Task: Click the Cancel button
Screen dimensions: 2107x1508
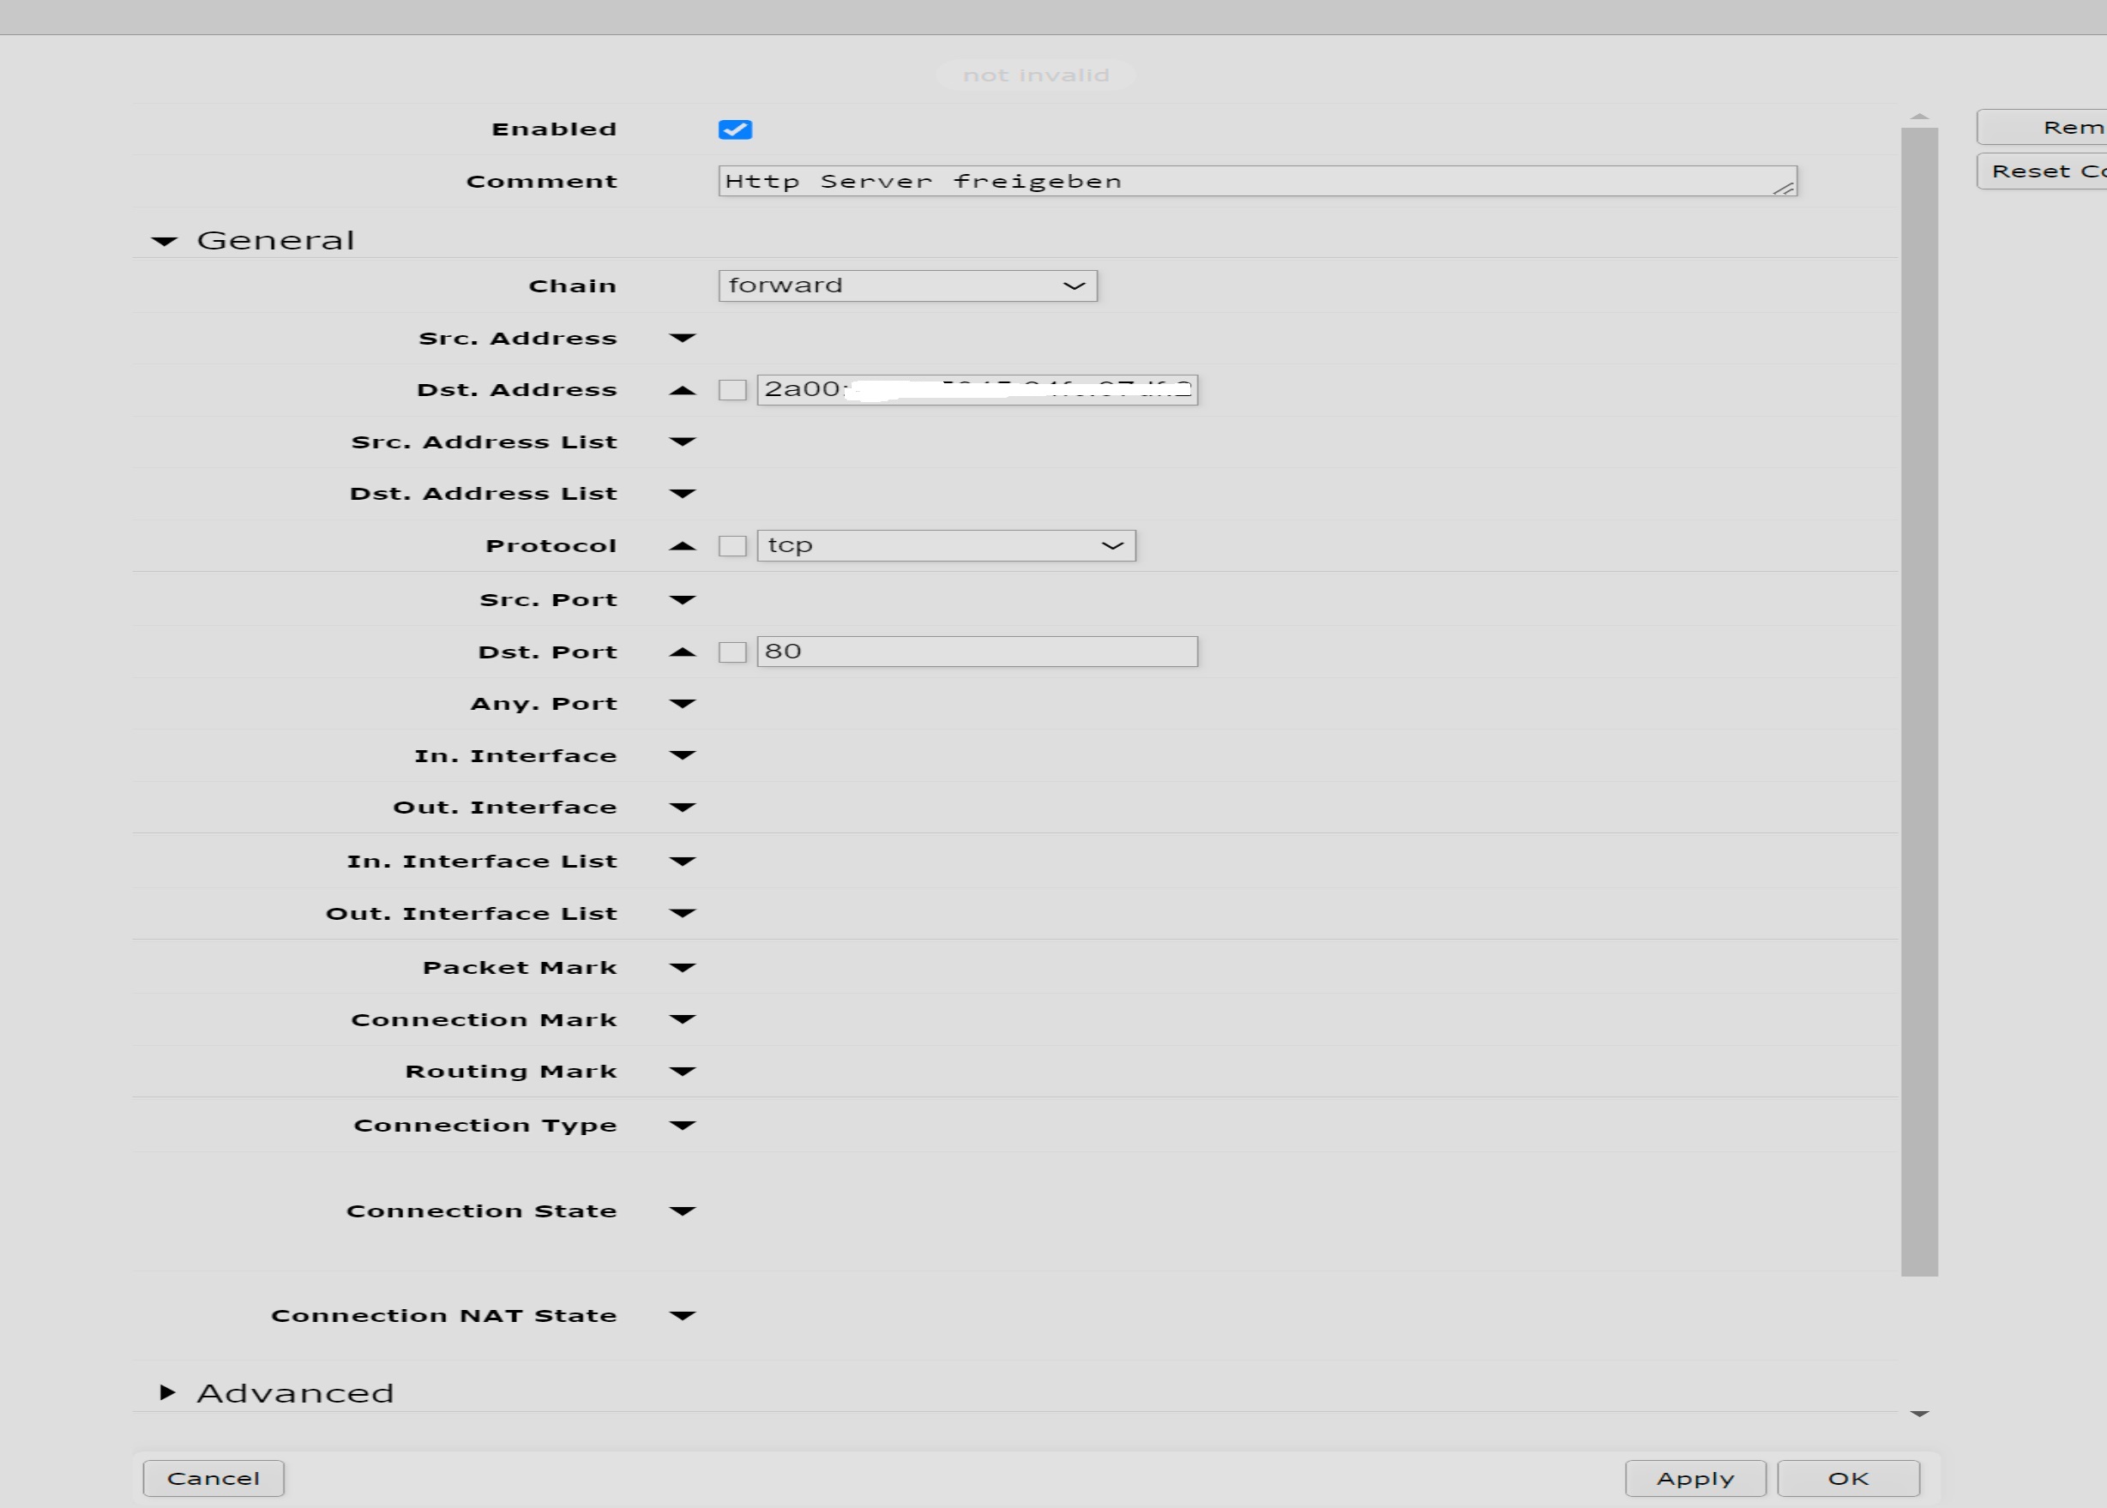Action: (x=213, y=1478)
